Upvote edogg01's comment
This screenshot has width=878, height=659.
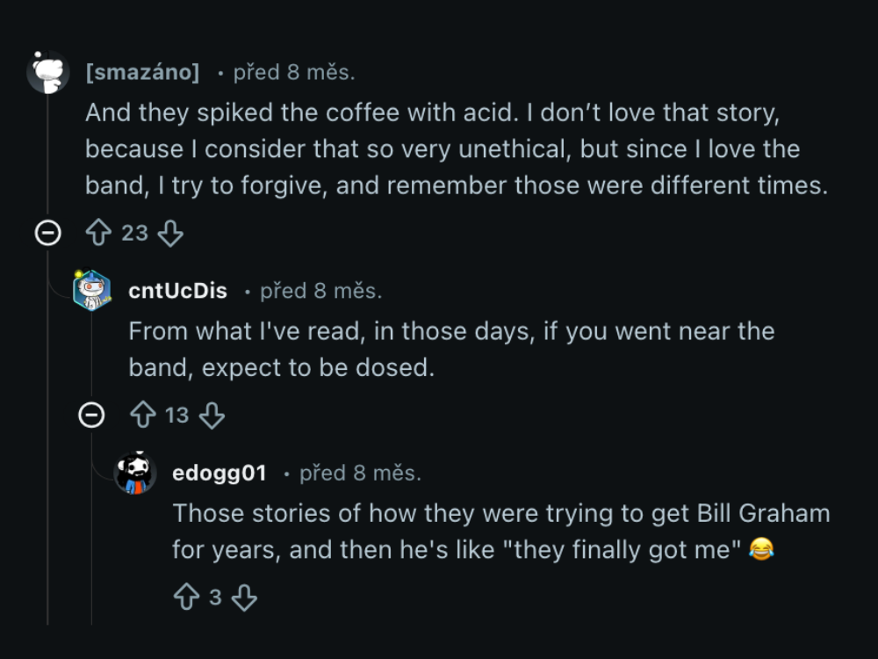(x=186, y=597)
